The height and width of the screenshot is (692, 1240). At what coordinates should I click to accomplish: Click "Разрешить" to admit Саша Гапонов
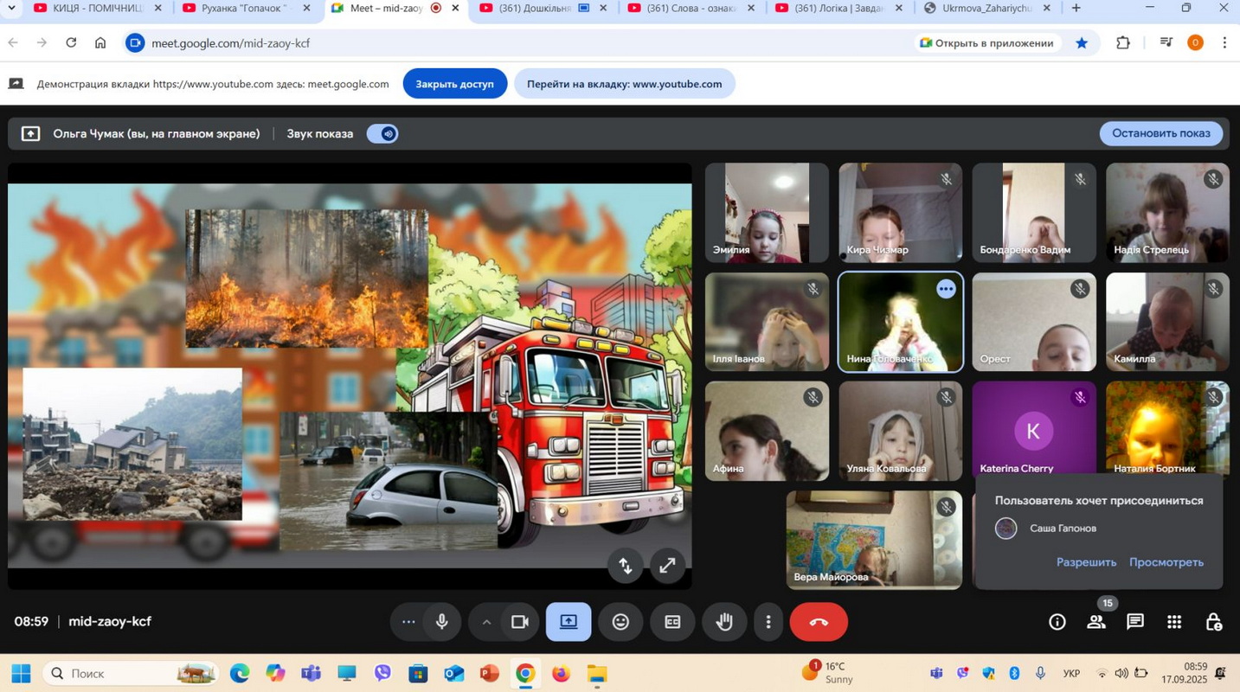pos(1086,562)
